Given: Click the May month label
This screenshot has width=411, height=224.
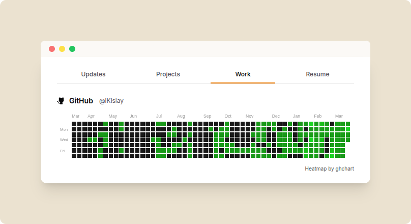Looking at the screenshot, I should [x=113, y=116].
